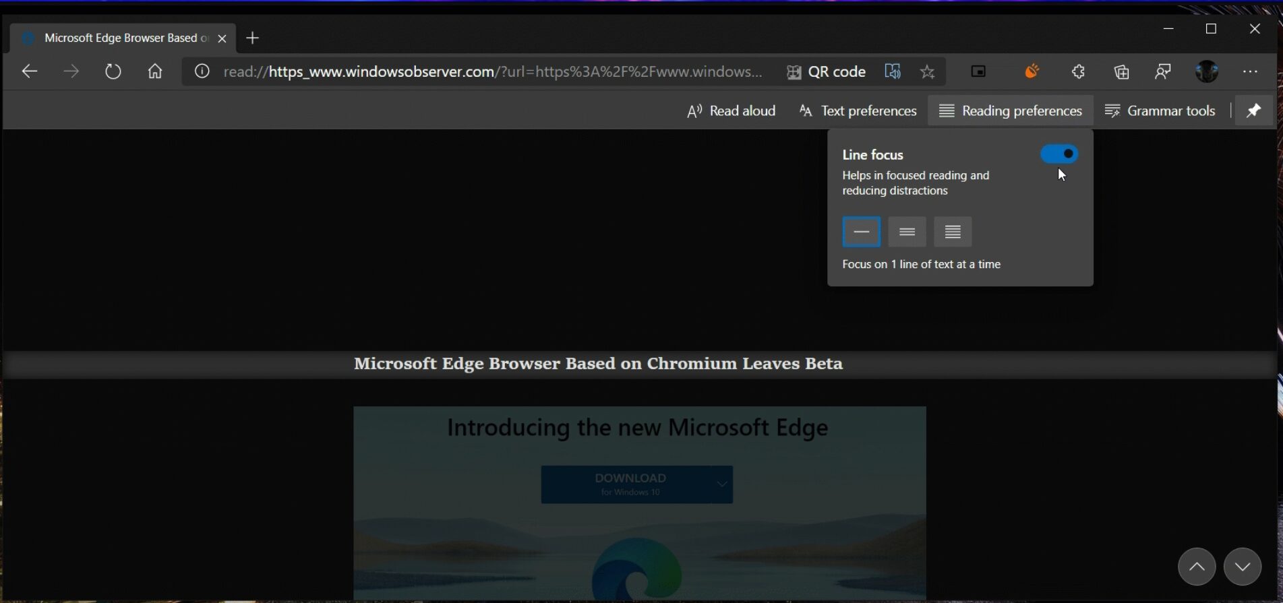
Task: Turn off the Line focus toggle
Action: 1059,154
